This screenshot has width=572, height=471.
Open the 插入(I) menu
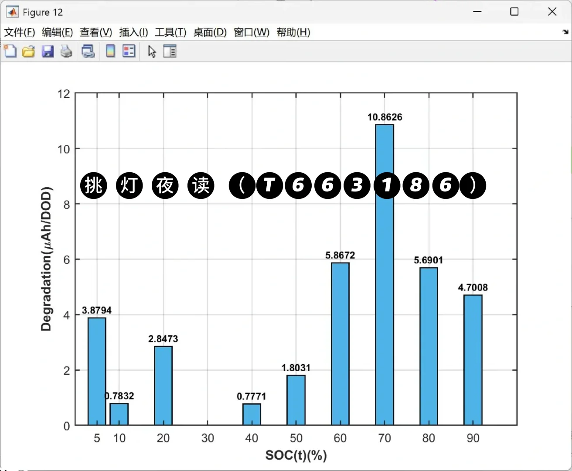coord(133,32)
